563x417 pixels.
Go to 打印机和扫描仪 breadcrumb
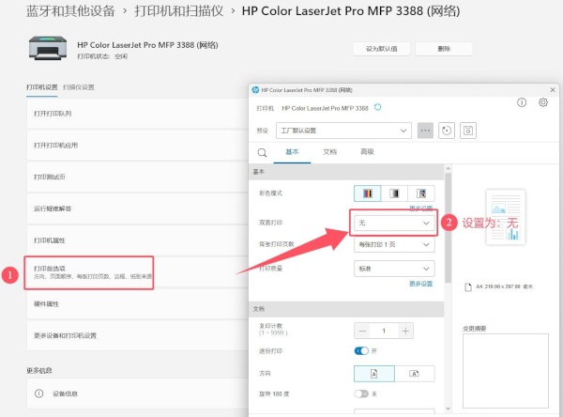pyautogui.click(x=179, y=11)
